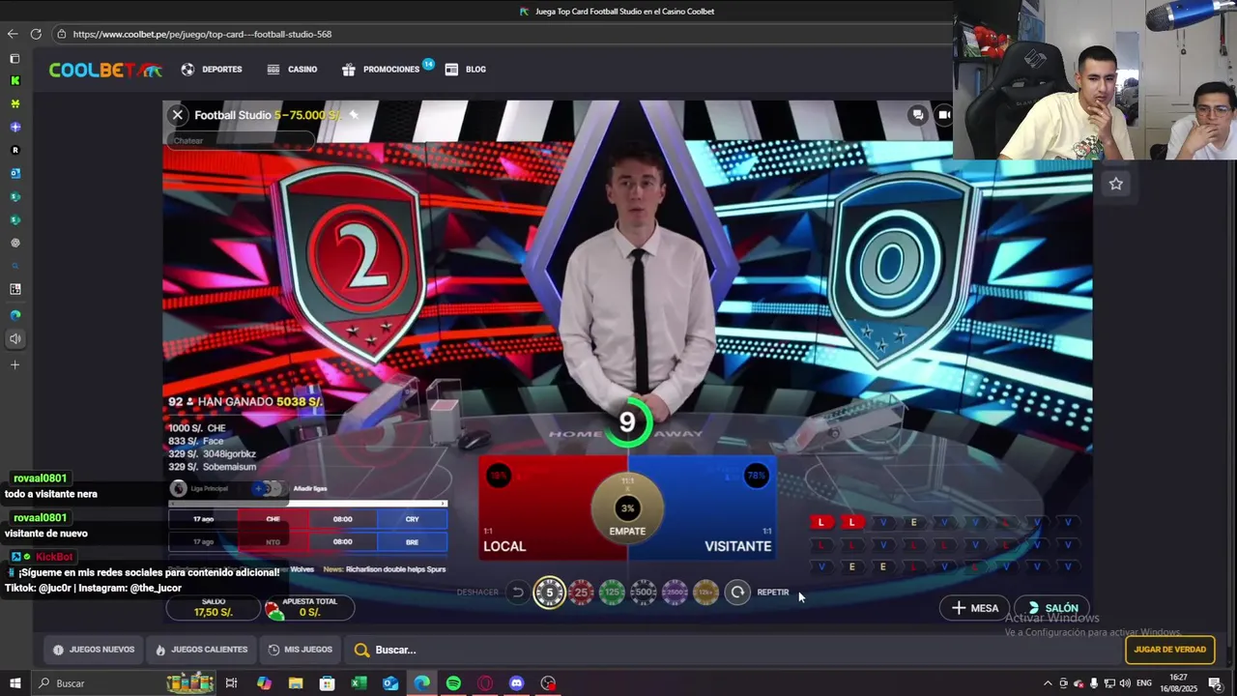This screenshot has width=1237, height=696.
Task: Select the gold 12k chip
Action: click(x=706, y=593)
